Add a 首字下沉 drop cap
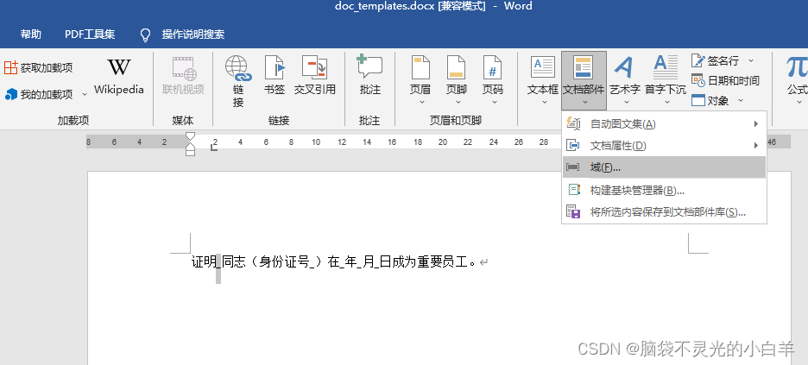The height and width of the screenshot is (365, 808). tap(666, 80)
